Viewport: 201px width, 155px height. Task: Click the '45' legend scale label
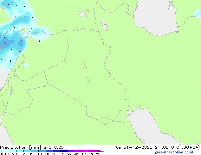(x=91, y=154)
